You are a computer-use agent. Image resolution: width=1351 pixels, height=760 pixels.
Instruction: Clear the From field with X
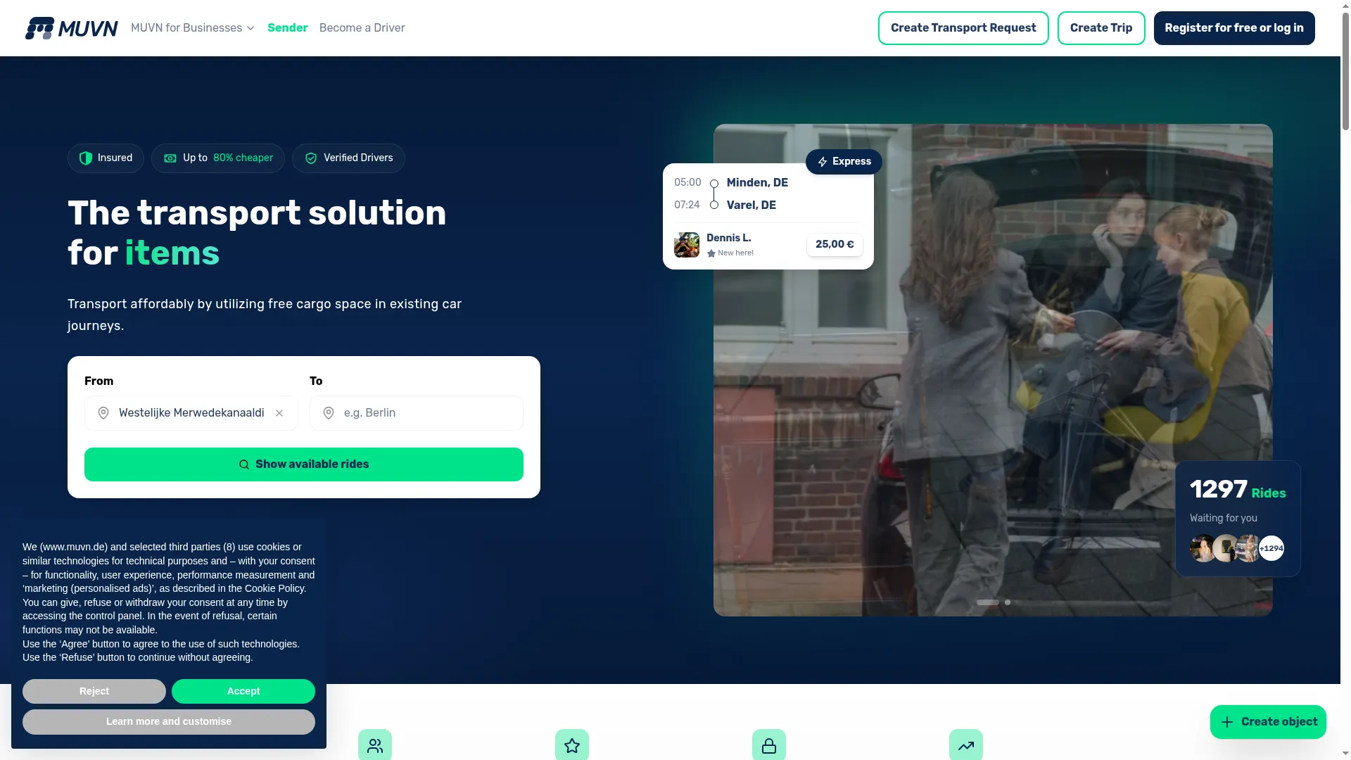(x=279, y=413)
